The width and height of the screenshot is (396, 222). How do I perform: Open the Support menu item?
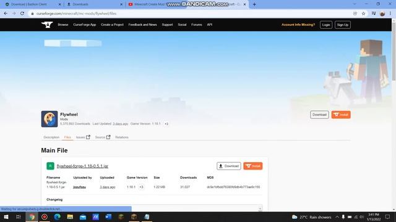coord(167,25)
